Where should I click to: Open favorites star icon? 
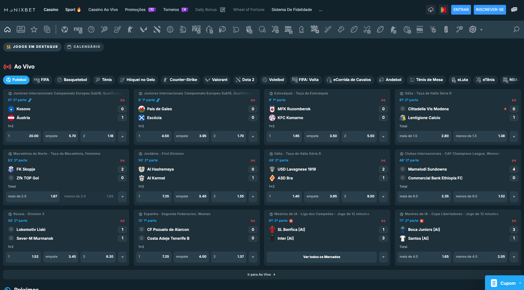coord(34,30)
